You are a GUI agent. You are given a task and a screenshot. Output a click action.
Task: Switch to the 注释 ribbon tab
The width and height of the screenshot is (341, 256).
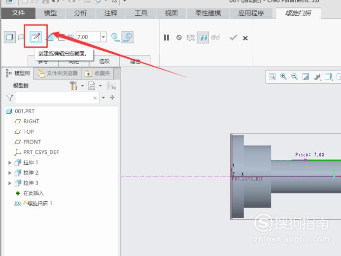(110, 13)
